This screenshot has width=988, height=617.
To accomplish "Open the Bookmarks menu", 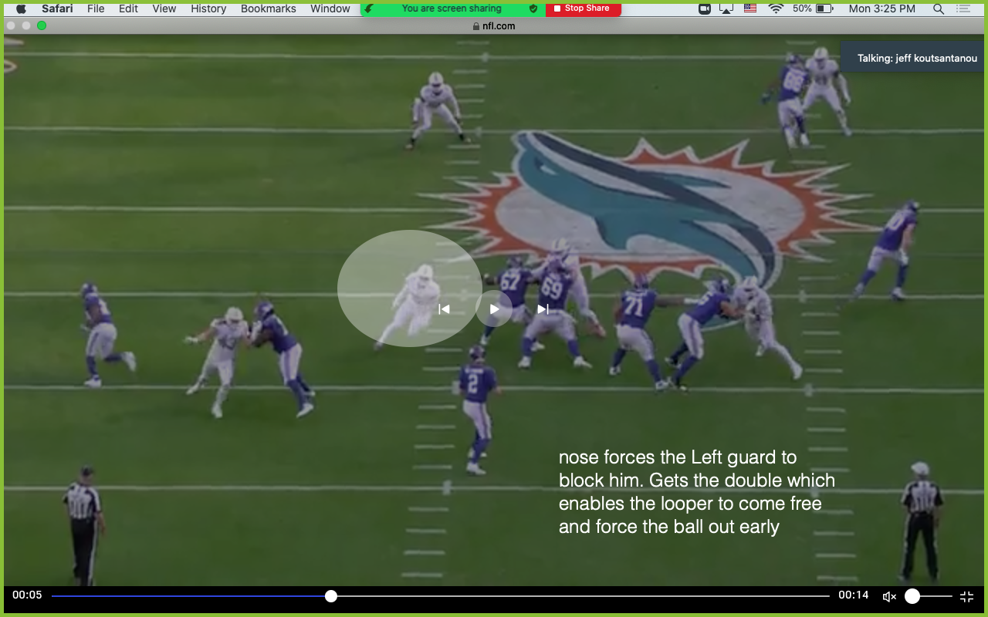I will [269, 8].
